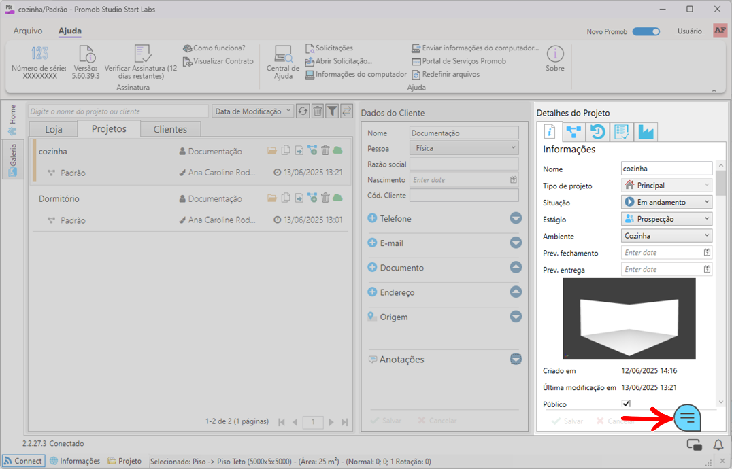
Task: Add a Telefone entry with plus icon
Action: (372, 218)
